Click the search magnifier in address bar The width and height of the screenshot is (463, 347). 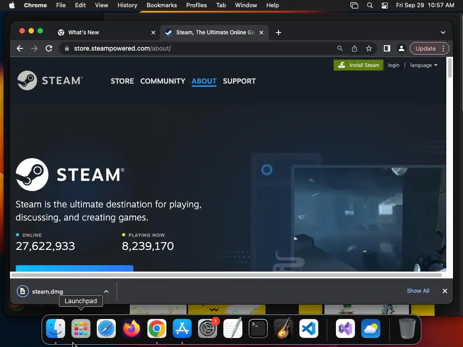340,48
